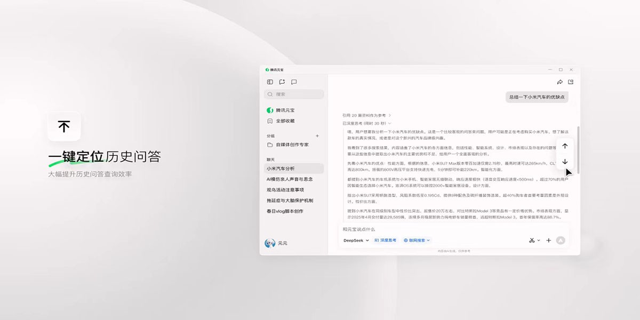The height and width of the screenshot is (320, 640).
Task: Click the plus attachment icon in input bar
Action: coord(548,241)
